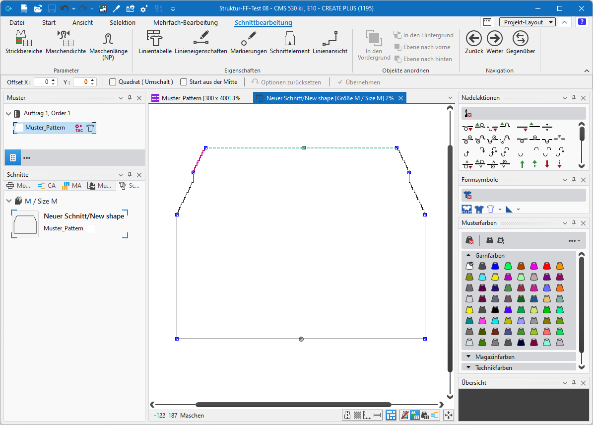Pick the red yarn color swatch
The width and height of the screenshot is (593, 425).
pos(547,266)
